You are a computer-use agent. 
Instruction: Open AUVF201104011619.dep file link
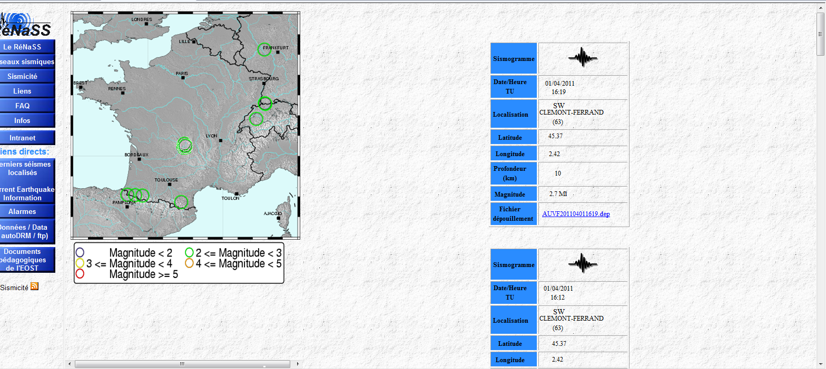576,214
